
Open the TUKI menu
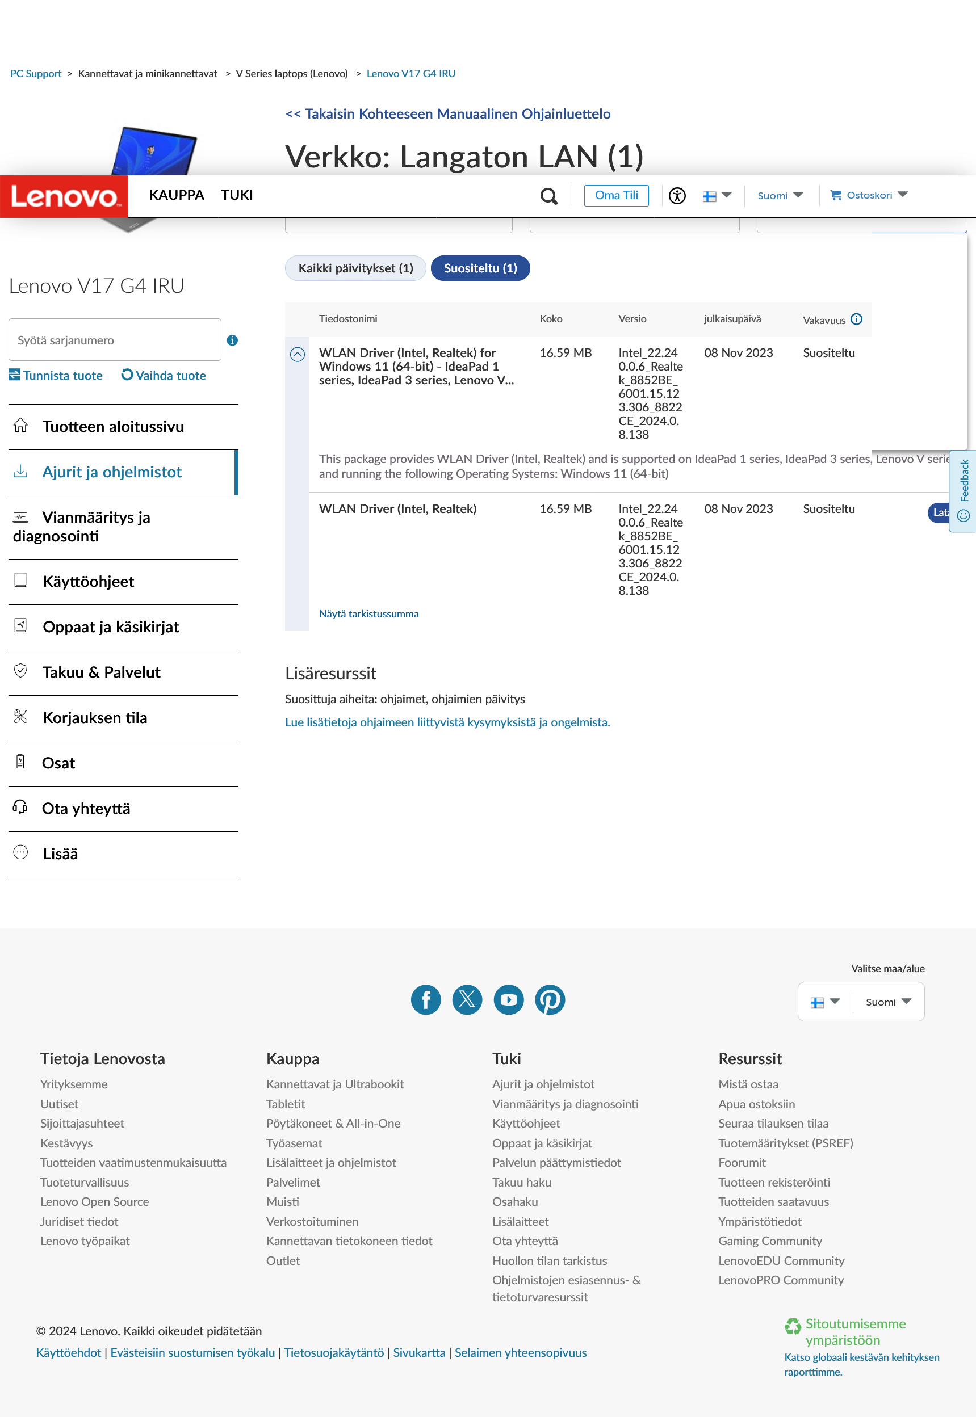(x=237, y=195)
